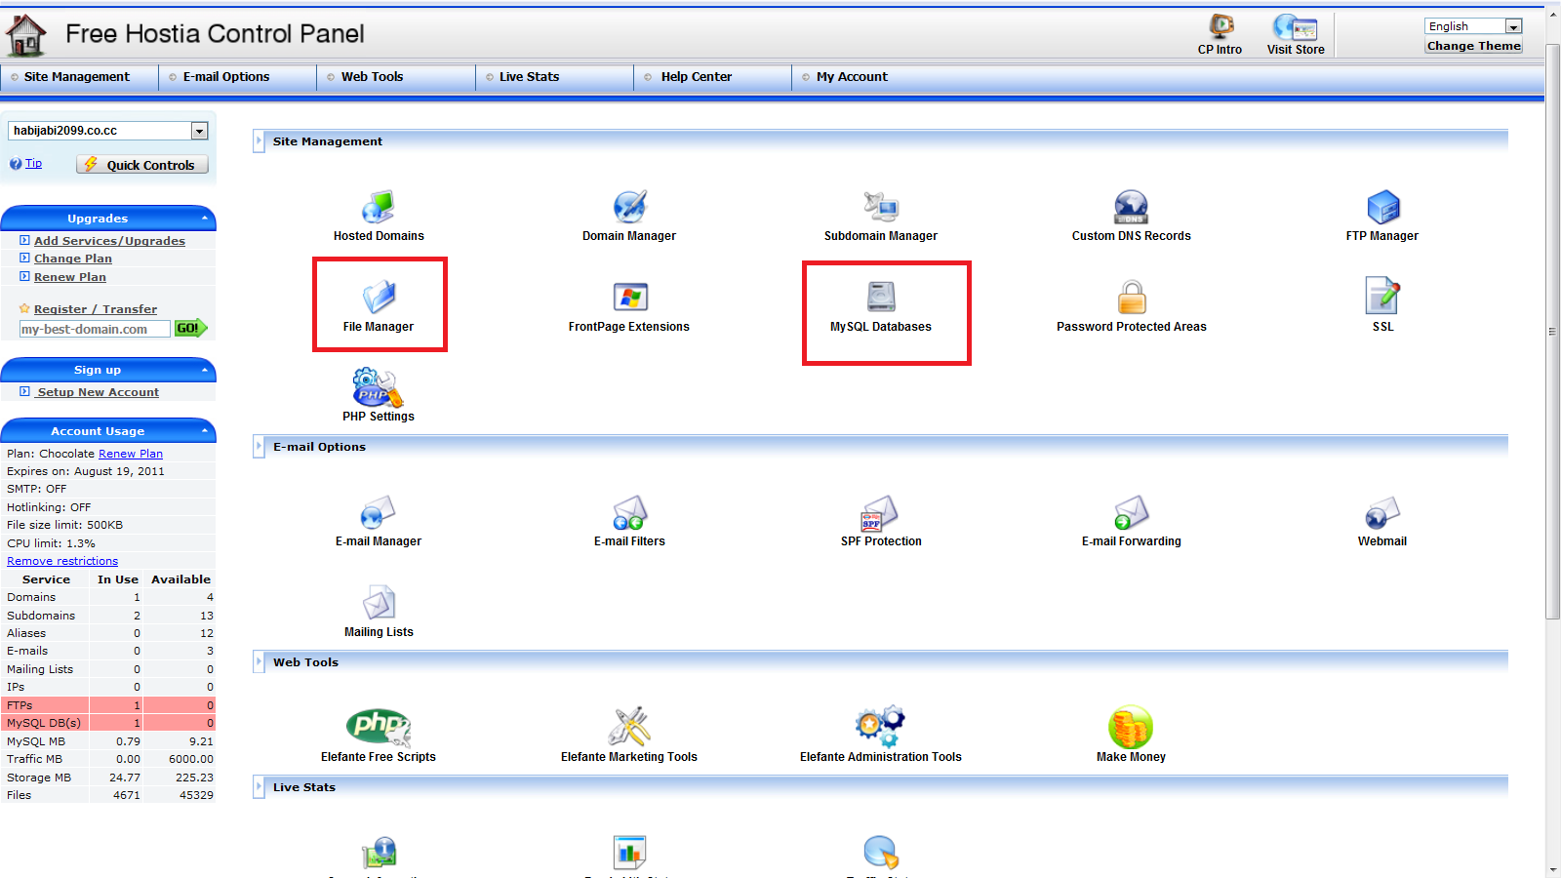Open the Add Services/Upgrades link
Screen dimensions: 1561x878
pyautogui.click(x=109, y=241)
